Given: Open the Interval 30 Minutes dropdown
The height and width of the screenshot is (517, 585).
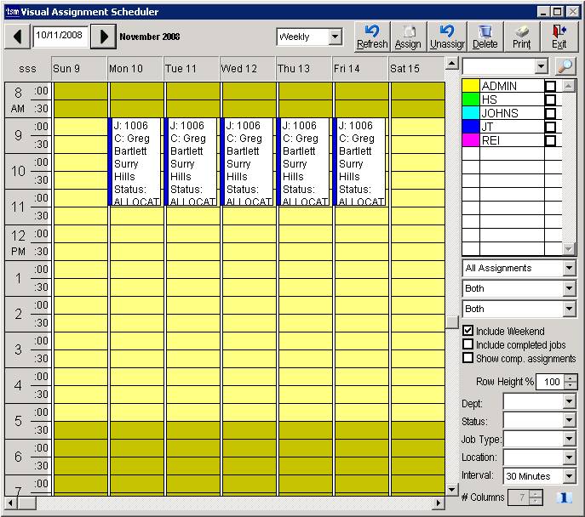Looking at the screenshot, I should tap(569, 476).
